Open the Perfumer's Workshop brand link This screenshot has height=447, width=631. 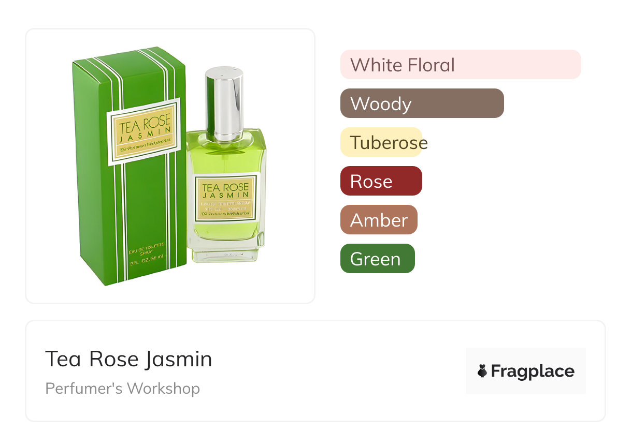[122, 389]
